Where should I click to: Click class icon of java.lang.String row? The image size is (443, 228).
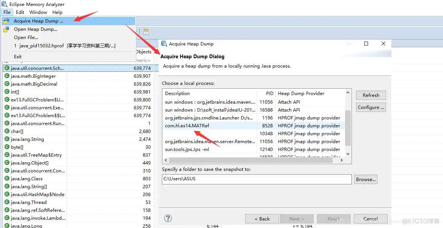(7, 139)
